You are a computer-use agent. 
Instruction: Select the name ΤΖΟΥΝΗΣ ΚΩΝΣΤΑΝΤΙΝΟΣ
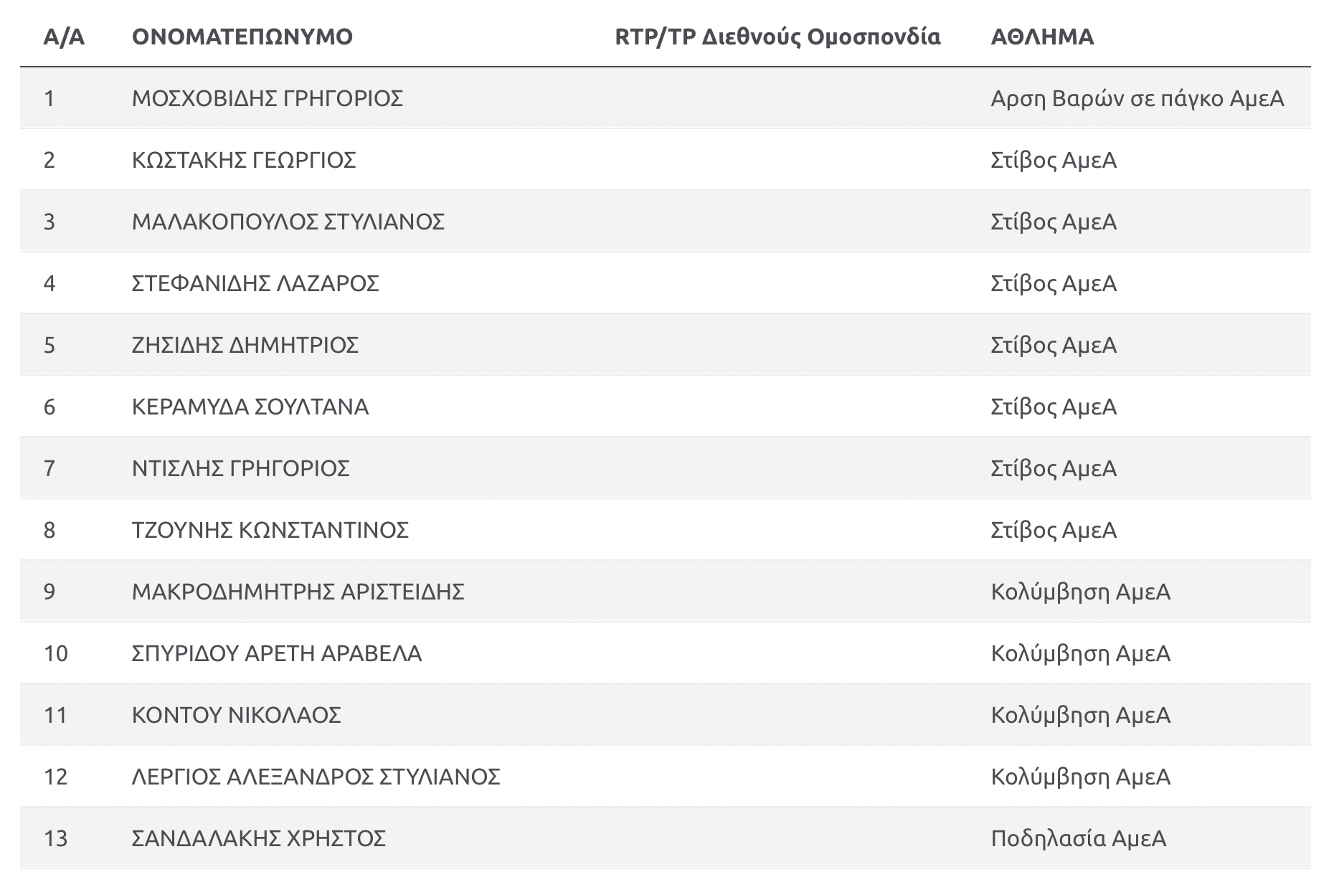(x=270, y=530)
